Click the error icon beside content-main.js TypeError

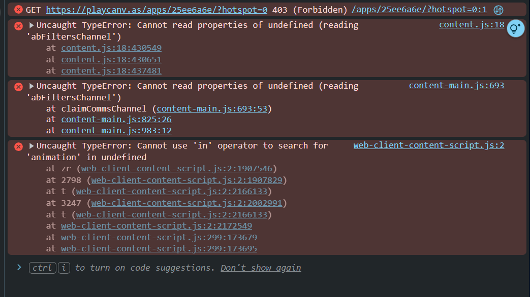[19, 86]
